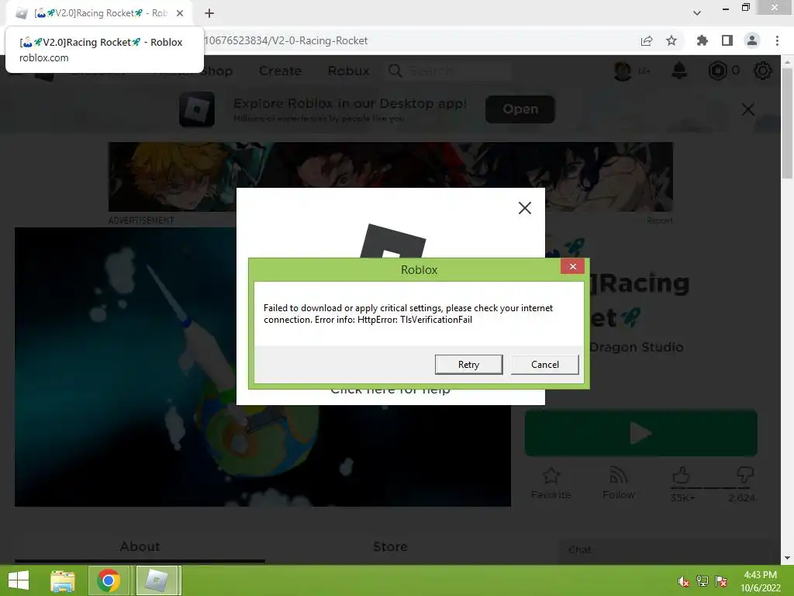Open the Chrome profile avatar menu
The image size is (794, 596).
(752, 40)
